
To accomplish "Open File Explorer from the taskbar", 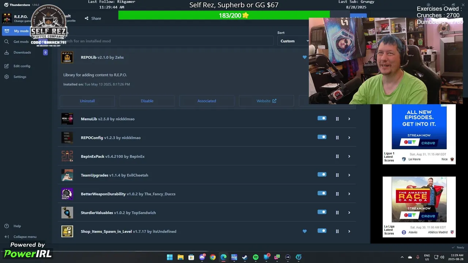I will pyautogui.click(x=181, y=257).
